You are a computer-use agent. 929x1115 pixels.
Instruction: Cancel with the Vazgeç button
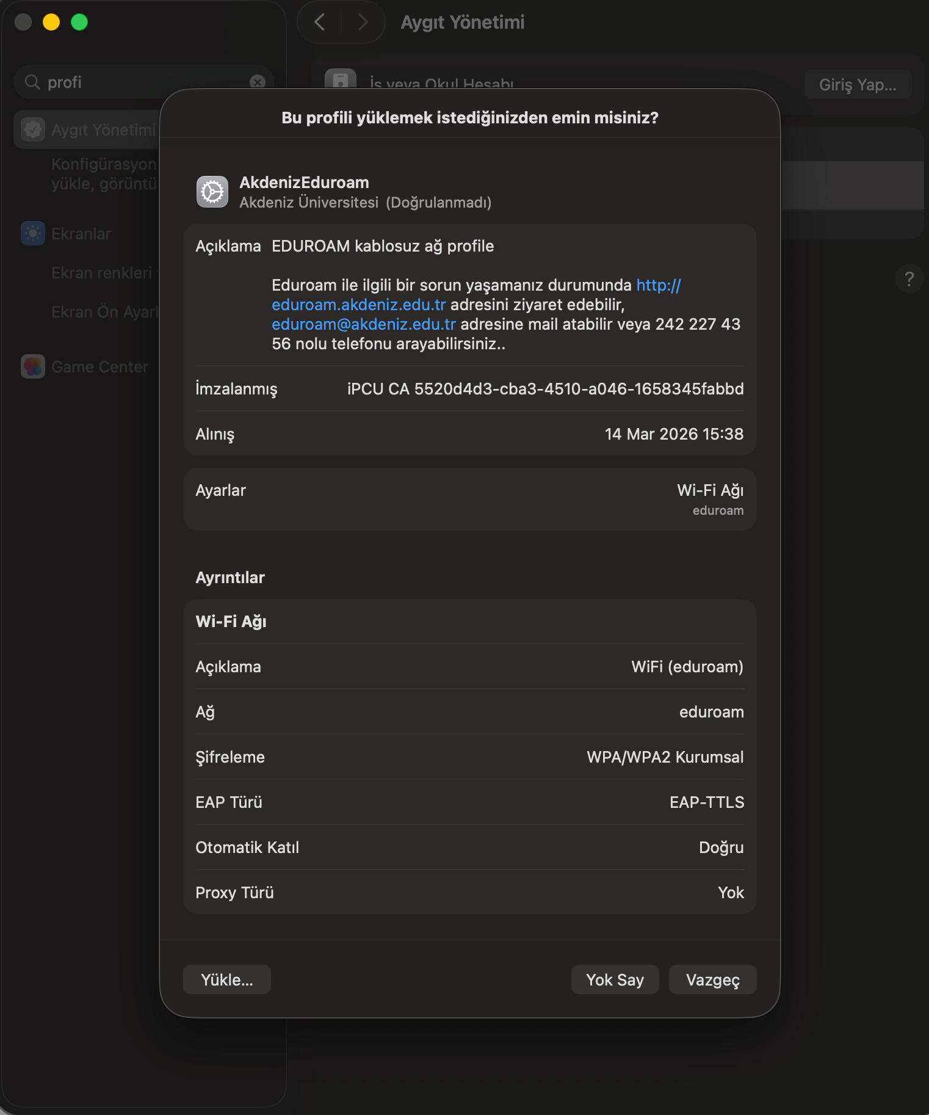712,979
